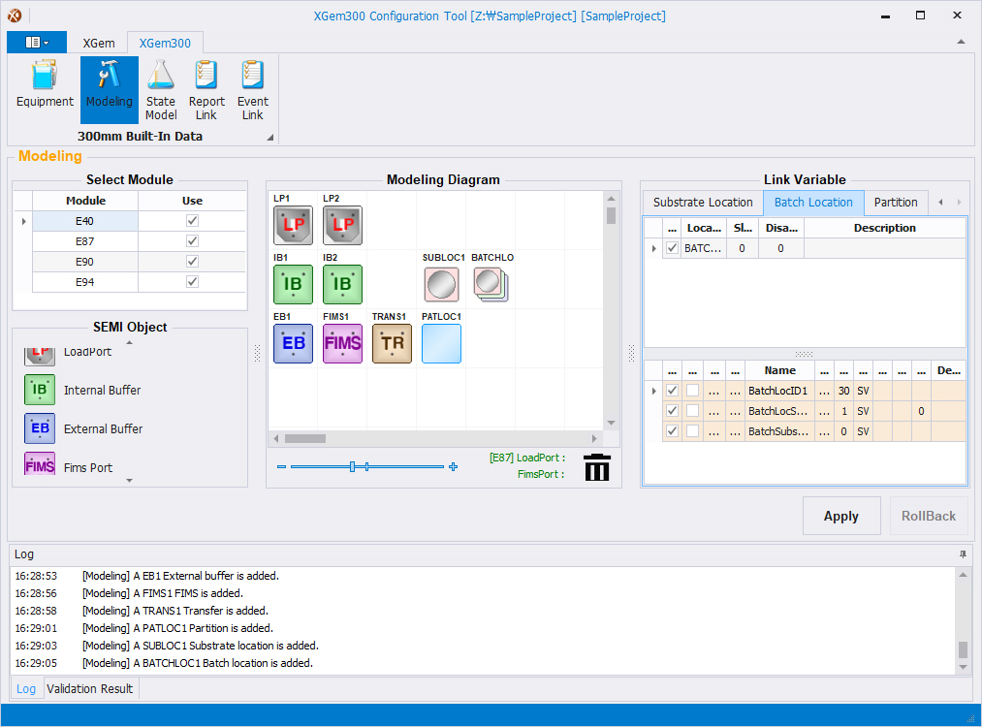Open the Event Link tool
This screenshot has height=727, width=982.
(x=252, y=89)
